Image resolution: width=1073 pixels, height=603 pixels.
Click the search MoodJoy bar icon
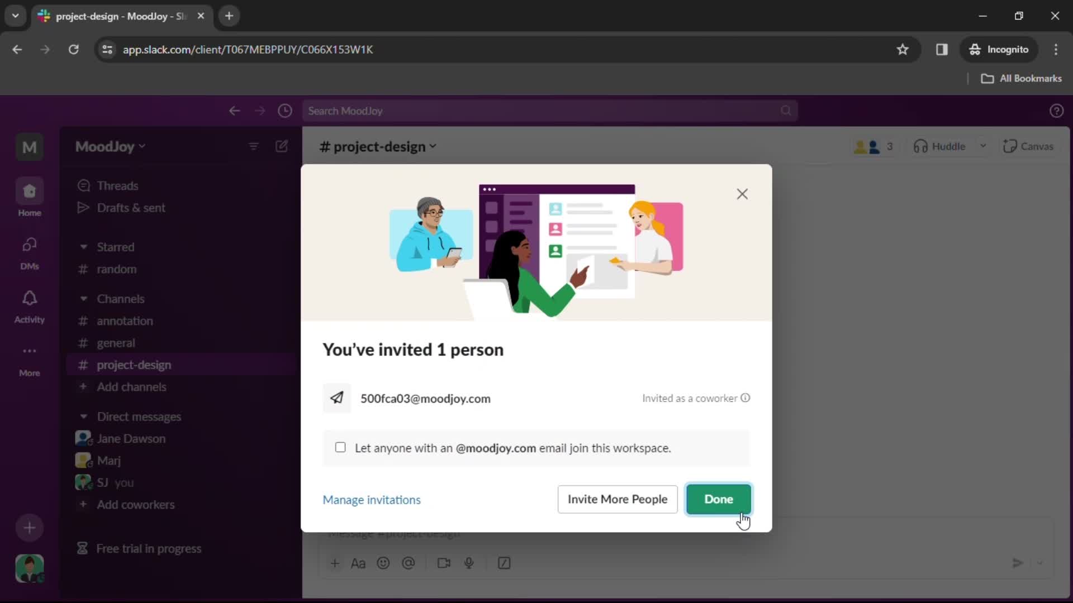[786, 111]
